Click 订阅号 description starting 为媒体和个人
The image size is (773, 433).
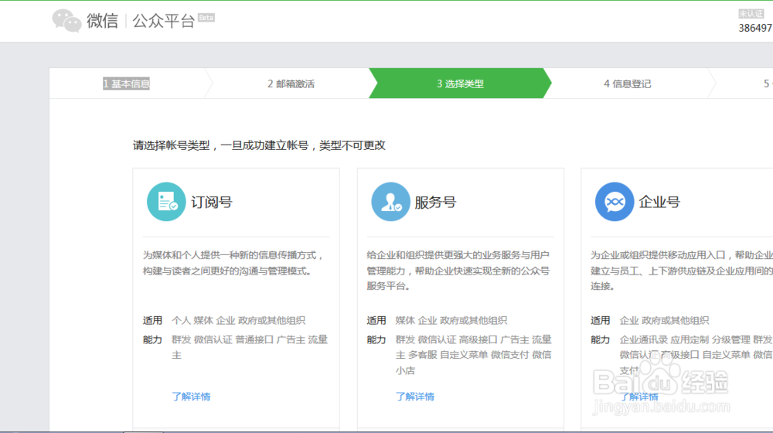click(234, 263)
